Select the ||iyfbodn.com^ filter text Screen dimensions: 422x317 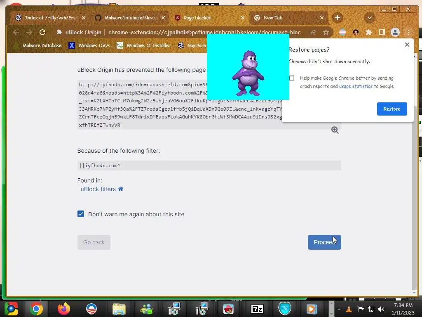tap(100, 166)
